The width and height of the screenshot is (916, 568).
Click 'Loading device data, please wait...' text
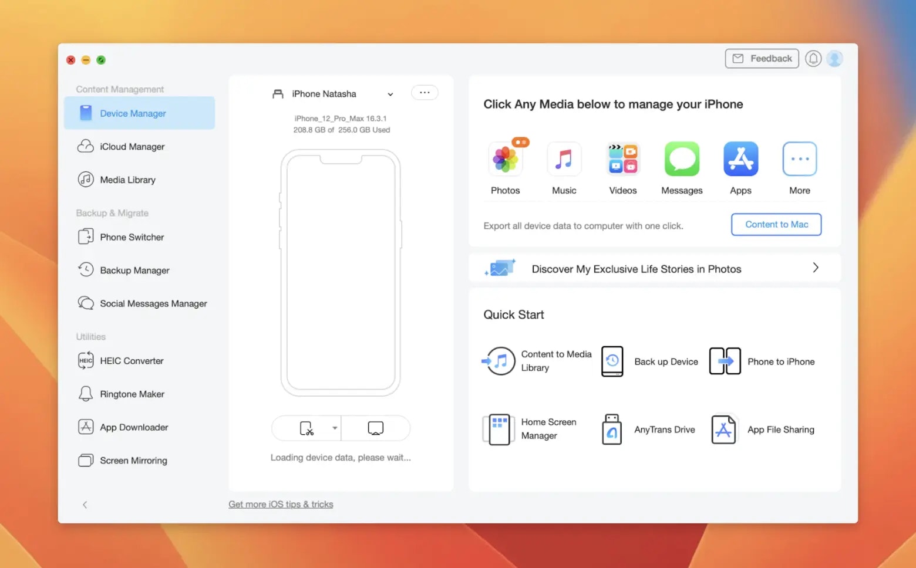coord(341,458)
